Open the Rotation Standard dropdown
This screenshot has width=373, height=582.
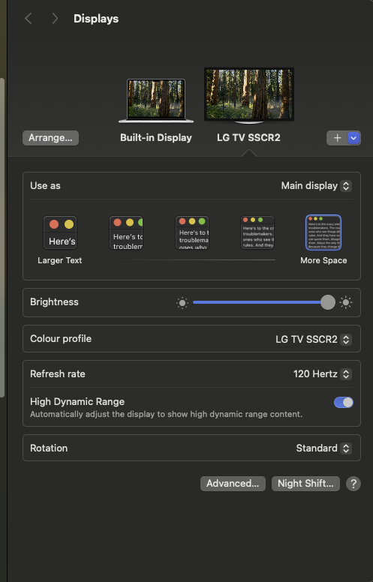tap(323, 448)
